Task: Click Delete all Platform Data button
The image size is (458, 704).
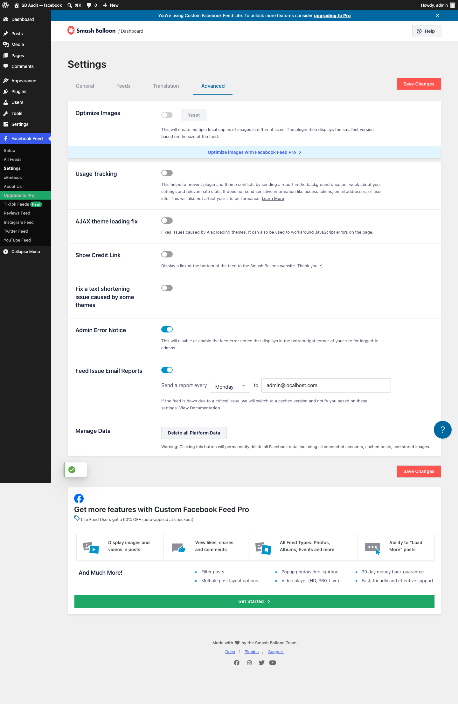Action: pyautogui.click(x=194, y=433)
